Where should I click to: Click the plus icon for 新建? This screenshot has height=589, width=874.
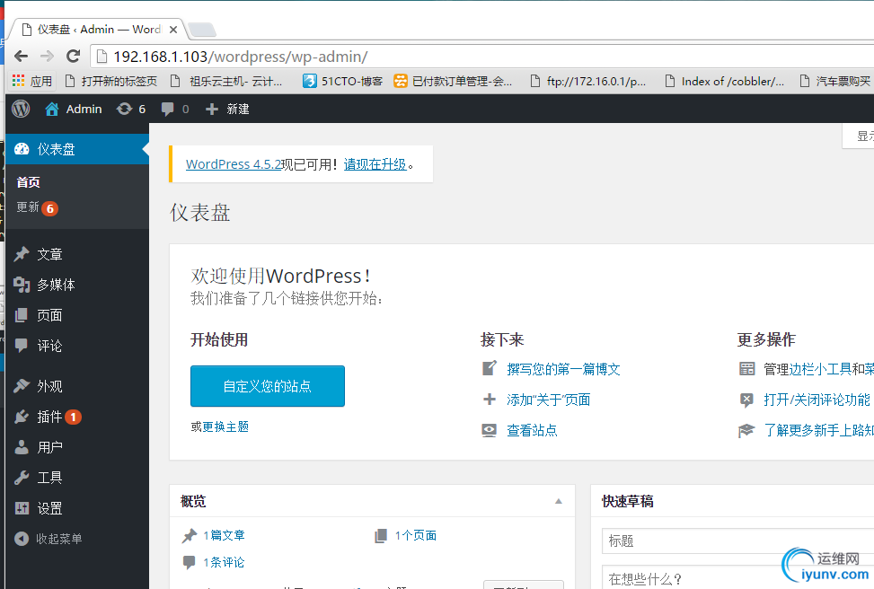point(212,110)
